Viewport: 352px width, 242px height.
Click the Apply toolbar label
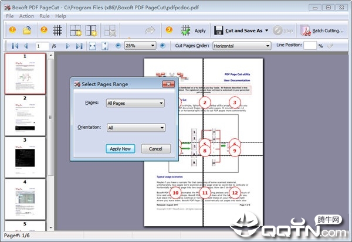click(200, 30)
